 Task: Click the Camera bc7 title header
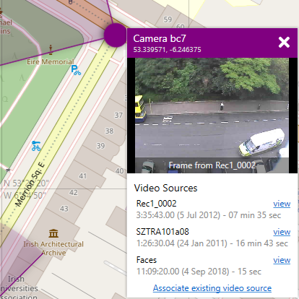tap(160, 38)
